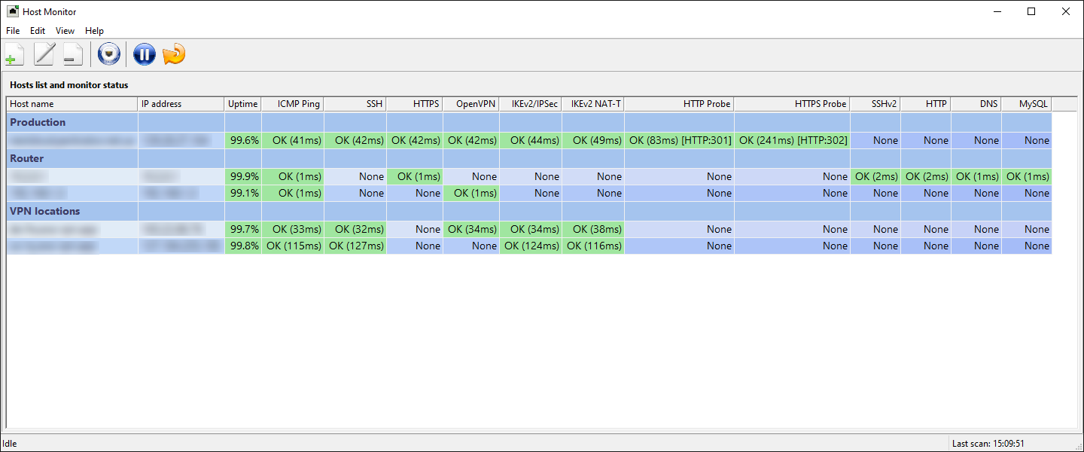Image resolution: width=1084 pixels, height=452 pixels.
Task: Open the View menu
Action: (65, 31)
